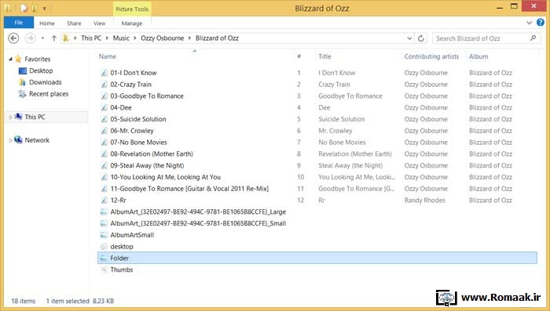Expand the ribbon with the chevron

(x=530, y=23)
